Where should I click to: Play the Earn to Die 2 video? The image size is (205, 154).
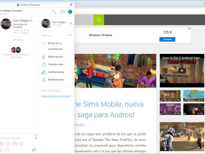coord(182,71)
